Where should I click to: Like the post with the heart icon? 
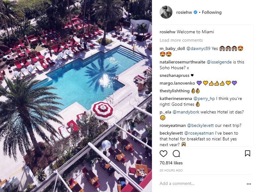pos(163,154)
